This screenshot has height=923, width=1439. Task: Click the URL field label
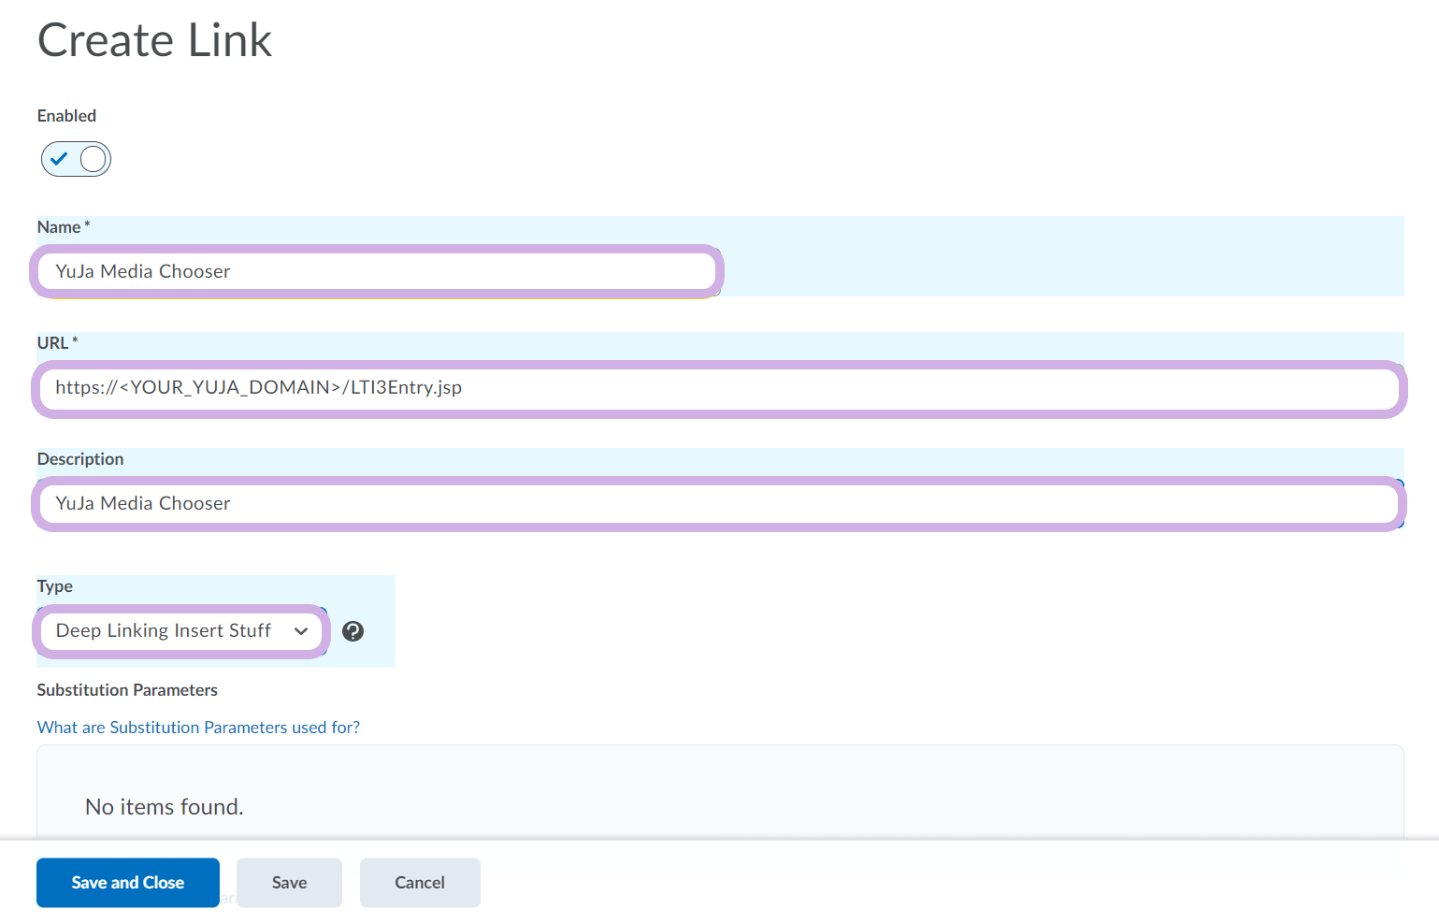[x=53, y=343]
